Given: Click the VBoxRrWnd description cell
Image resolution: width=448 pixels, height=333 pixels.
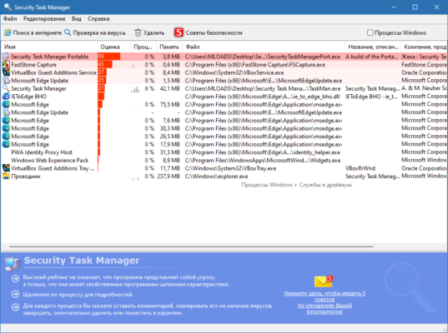Looking at the screenshot, I should coord(360,168).
